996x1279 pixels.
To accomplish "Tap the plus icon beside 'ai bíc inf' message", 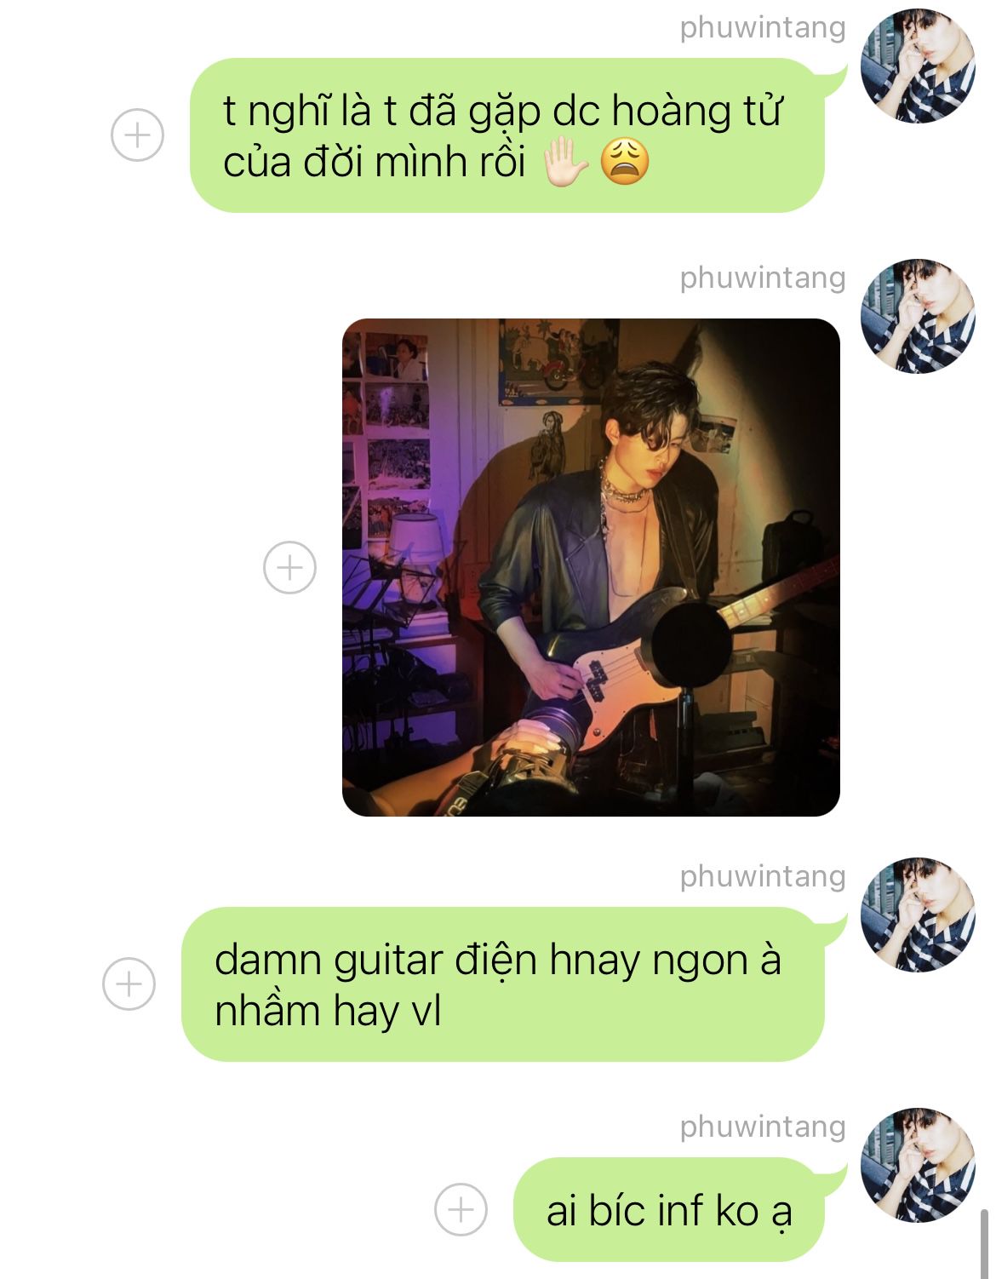I will (x=461, y=1209).
